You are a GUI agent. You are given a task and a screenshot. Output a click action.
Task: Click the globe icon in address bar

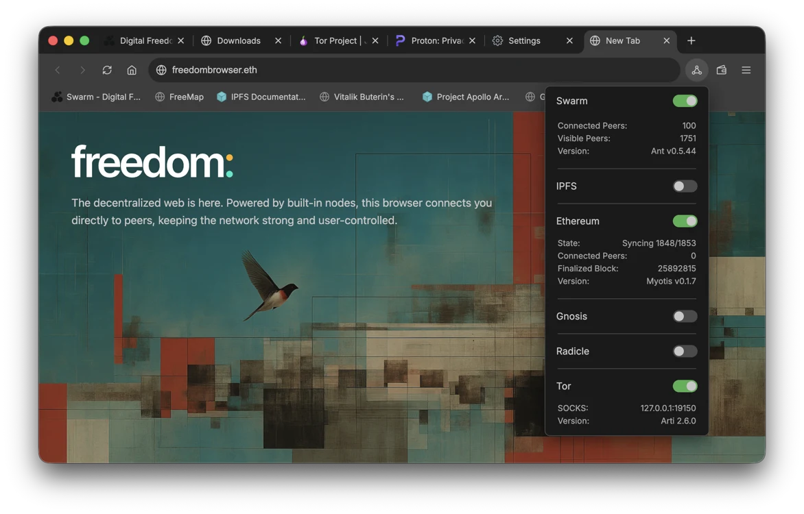[161, 70]
